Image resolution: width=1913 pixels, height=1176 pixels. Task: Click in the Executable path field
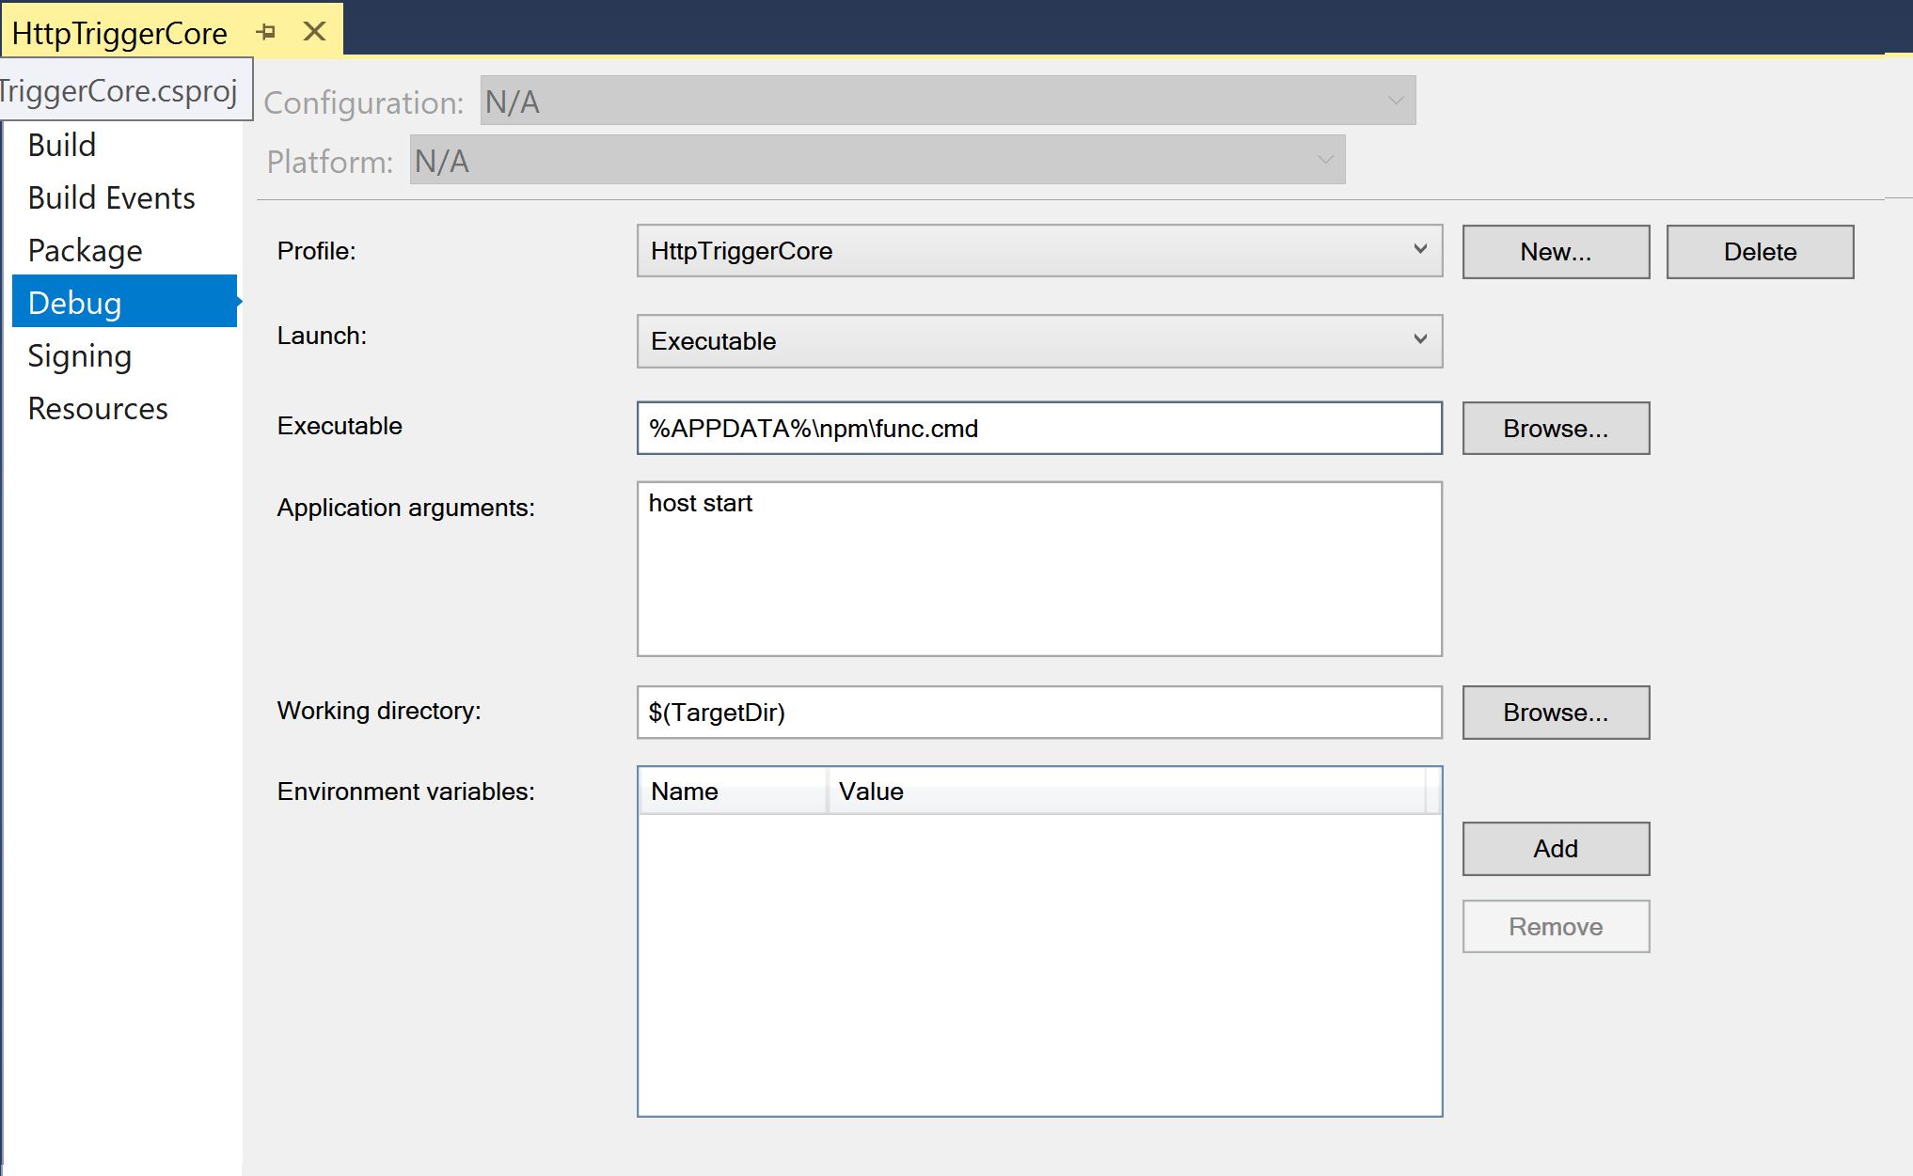point(1038,429)
